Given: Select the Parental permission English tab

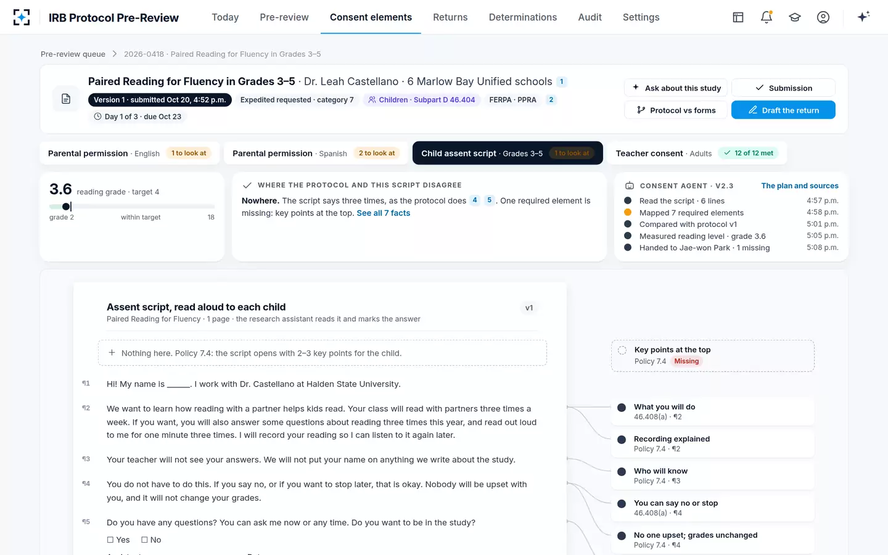Looking at the screenshot, I should tap(129, 153).
